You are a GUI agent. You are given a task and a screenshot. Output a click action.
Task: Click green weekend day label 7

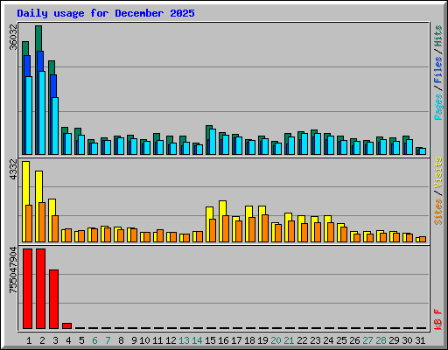click(x=108, y=340)
